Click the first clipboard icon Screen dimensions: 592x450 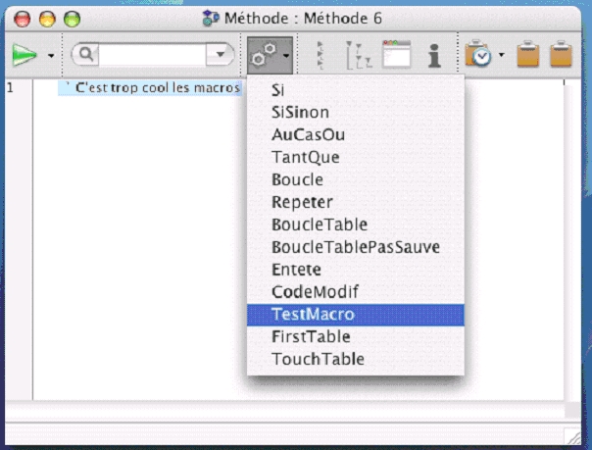527,56
